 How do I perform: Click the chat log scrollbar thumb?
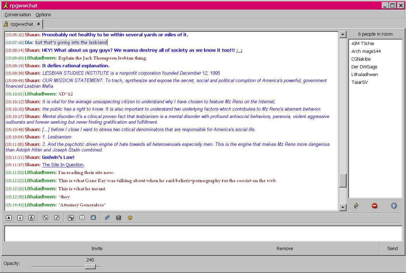(x=343, y=180)
